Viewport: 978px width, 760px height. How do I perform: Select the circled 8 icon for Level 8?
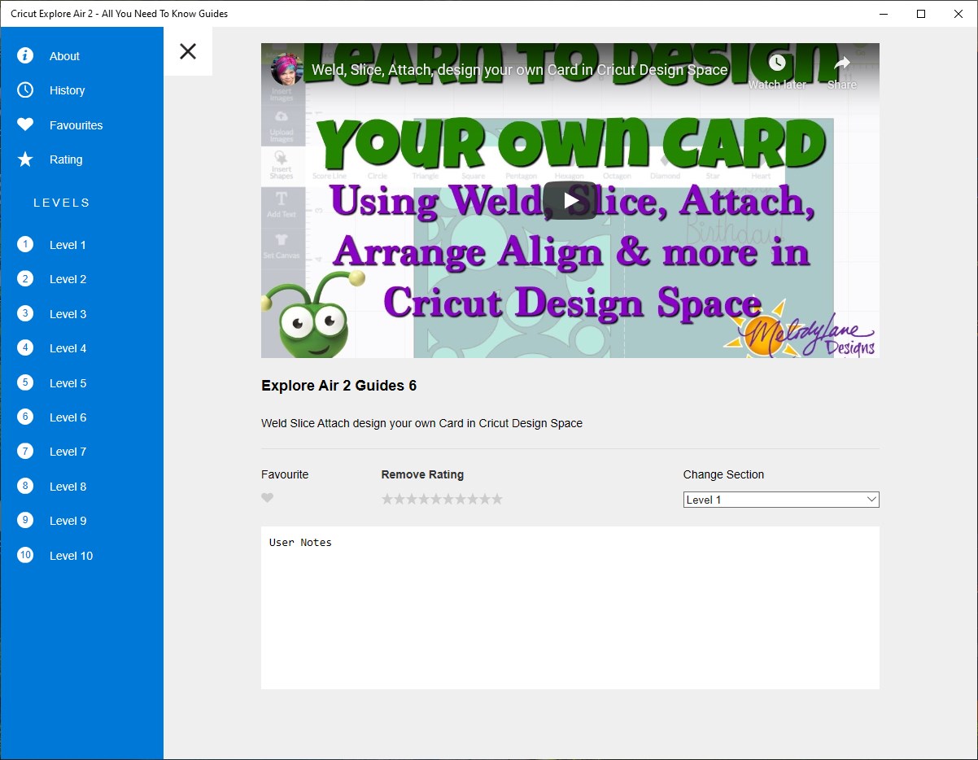pos(25,486)
